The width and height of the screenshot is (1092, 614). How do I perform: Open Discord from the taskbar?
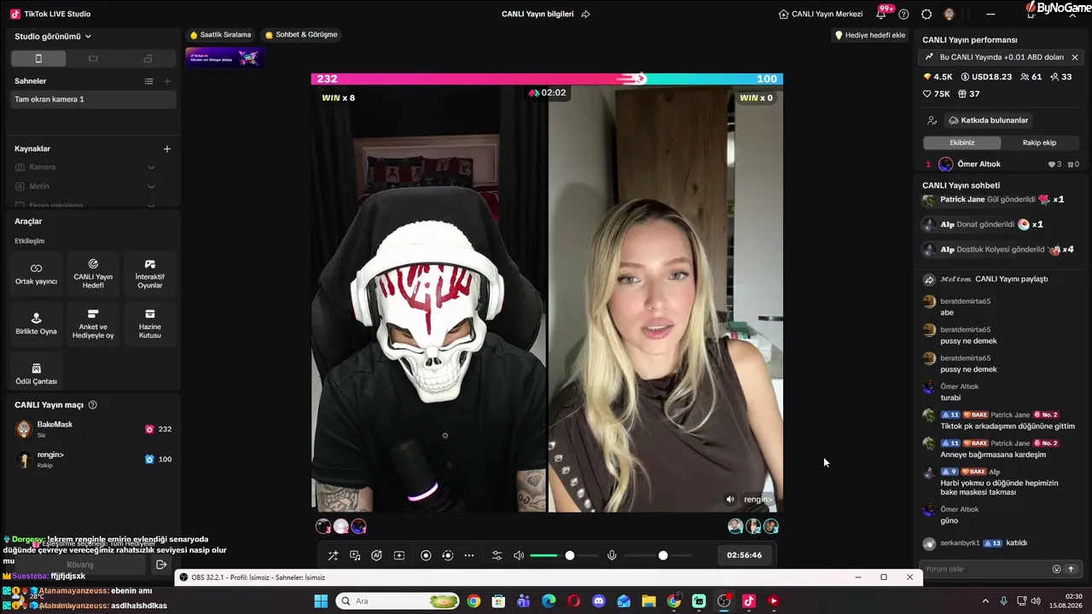pyautogui.click(x=599, y=601)
